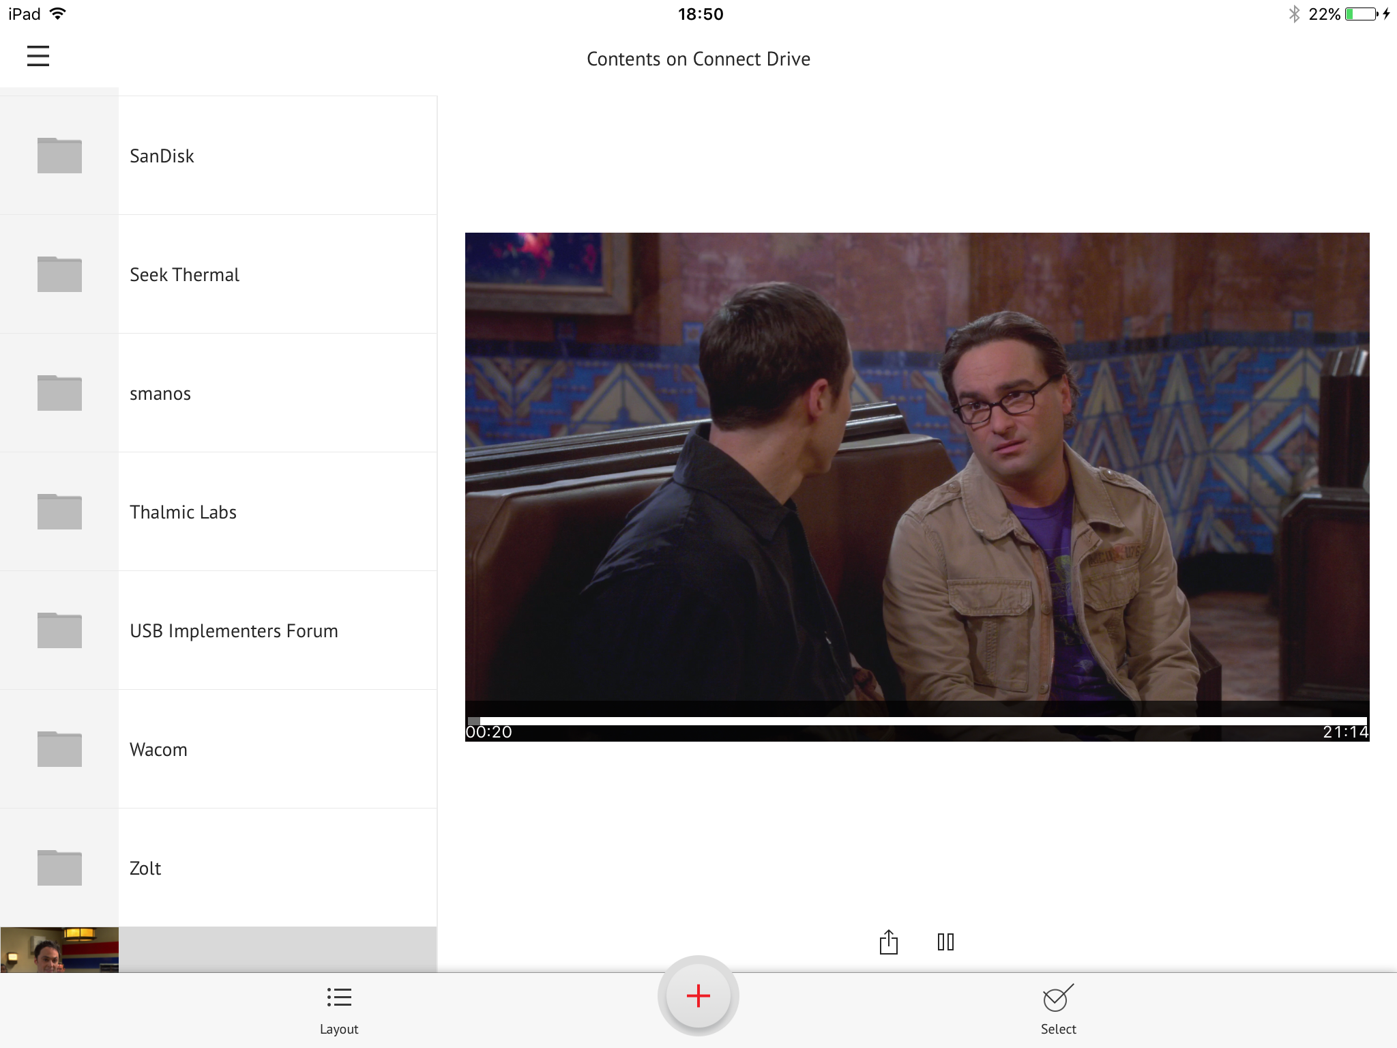1397x1048 pixels.
Task: Tap the video player frame
Action: pos(917,486)
